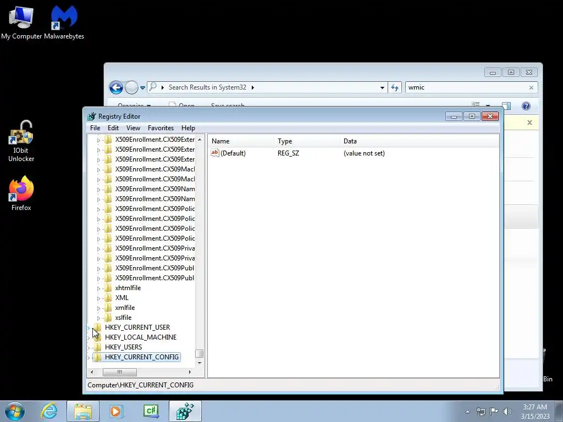
Task: Click the REG_SZ type cell
Action: click(288, 153)
